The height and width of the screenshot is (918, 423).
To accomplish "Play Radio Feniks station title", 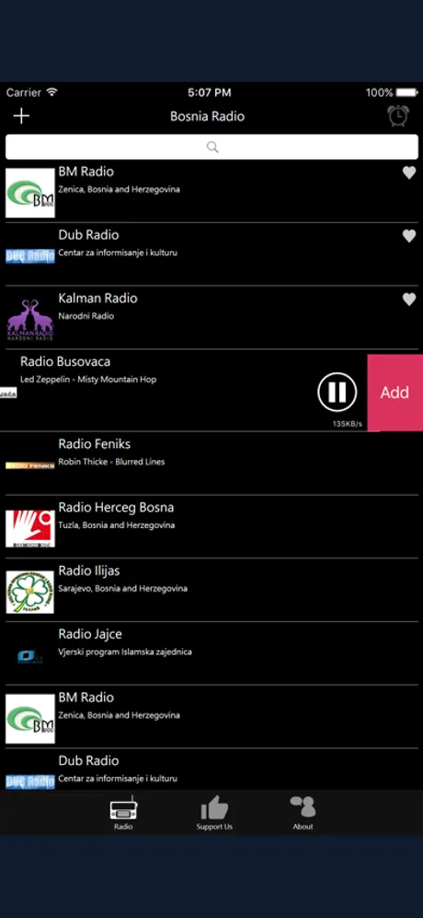I will (x=94, y=443).
